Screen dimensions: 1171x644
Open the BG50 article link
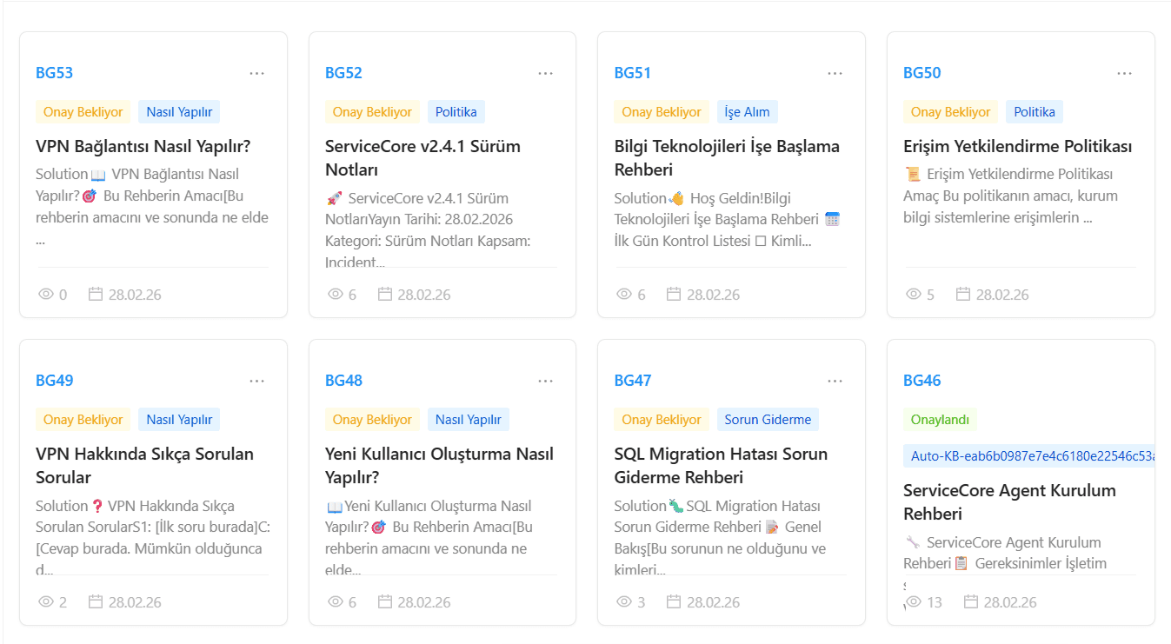point(922,73)
